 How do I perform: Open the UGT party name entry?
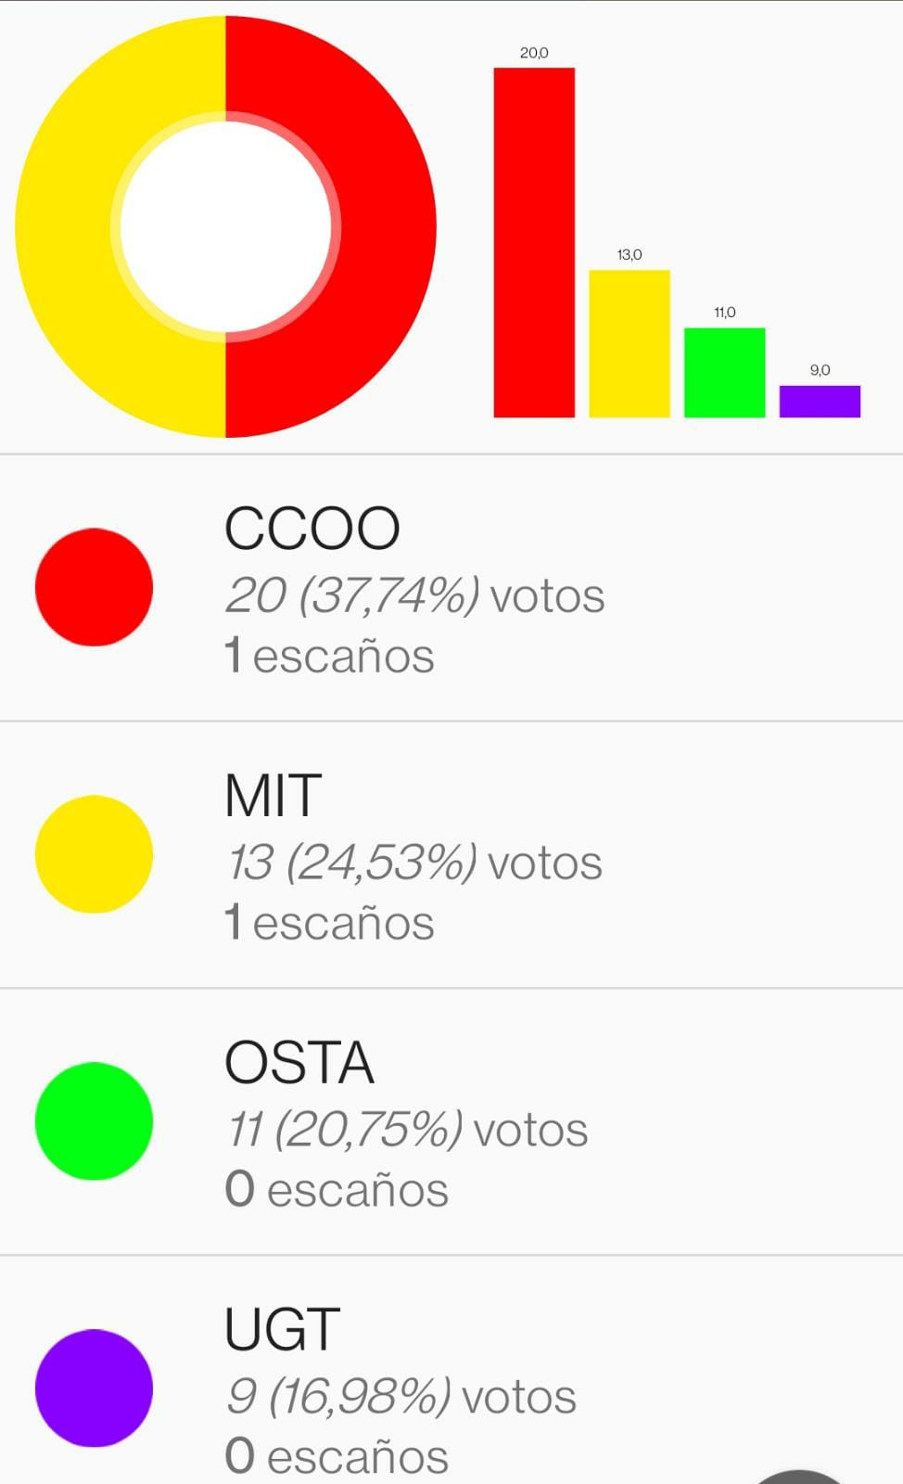click(283, 1330)
